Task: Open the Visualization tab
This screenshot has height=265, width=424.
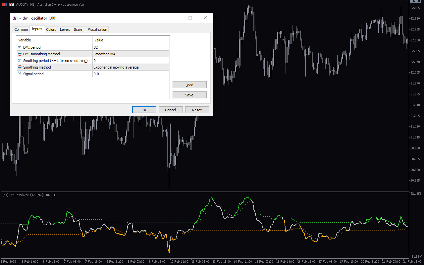Action: pyautogui.click(x=97, y=29)
